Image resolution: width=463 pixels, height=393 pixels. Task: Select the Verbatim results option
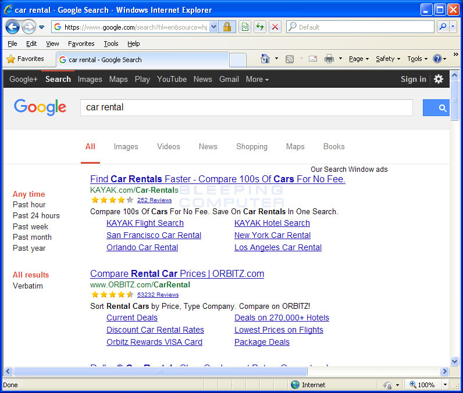pyautogui.click(x=28, y=286)
